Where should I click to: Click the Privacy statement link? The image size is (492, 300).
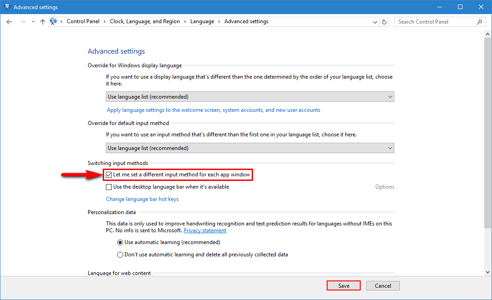[x=204, y=230]
